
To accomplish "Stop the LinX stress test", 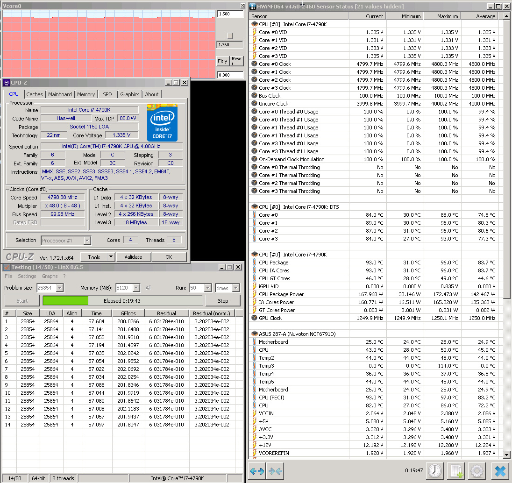I will pyautogui.click(x=223, y=301).
